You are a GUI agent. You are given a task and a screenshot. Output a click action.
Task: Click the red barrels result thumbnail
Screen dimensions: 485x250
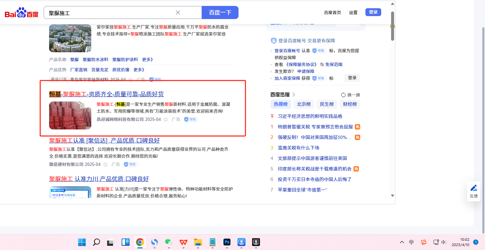[x=70, y=115]
